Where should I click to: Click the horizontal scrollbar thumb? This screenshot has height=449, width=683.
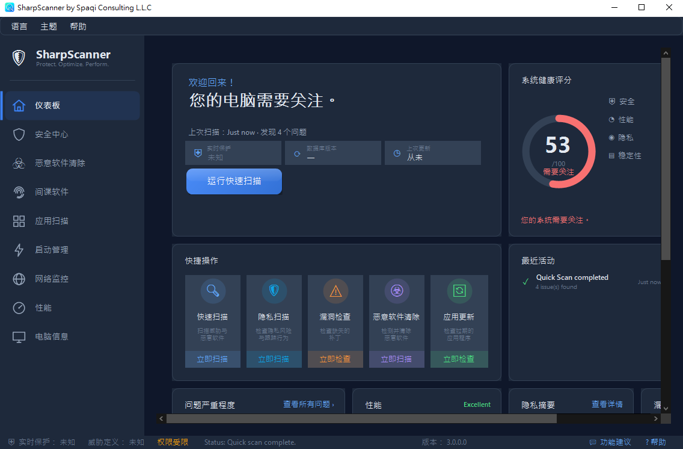click(361, 418)
